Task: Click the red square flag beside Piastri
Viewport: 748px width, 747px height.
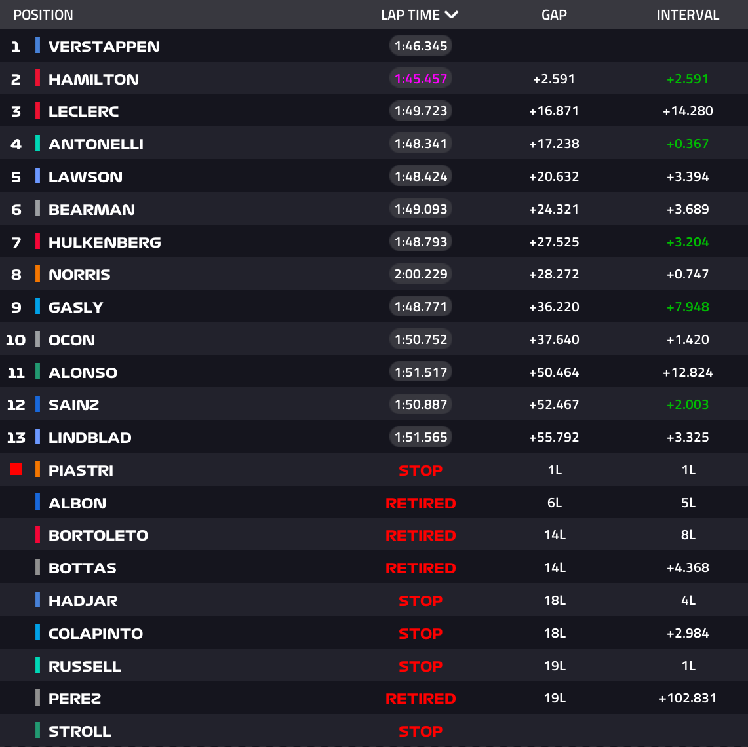Action: tap(16, 470)
